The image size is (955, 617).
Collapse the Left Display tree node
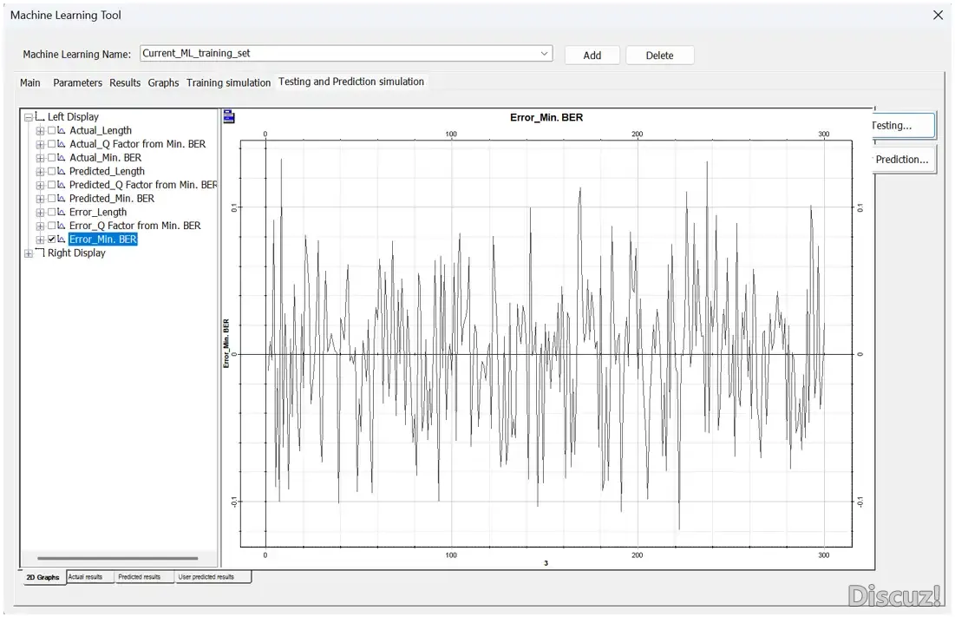click(x=28, y=117)
